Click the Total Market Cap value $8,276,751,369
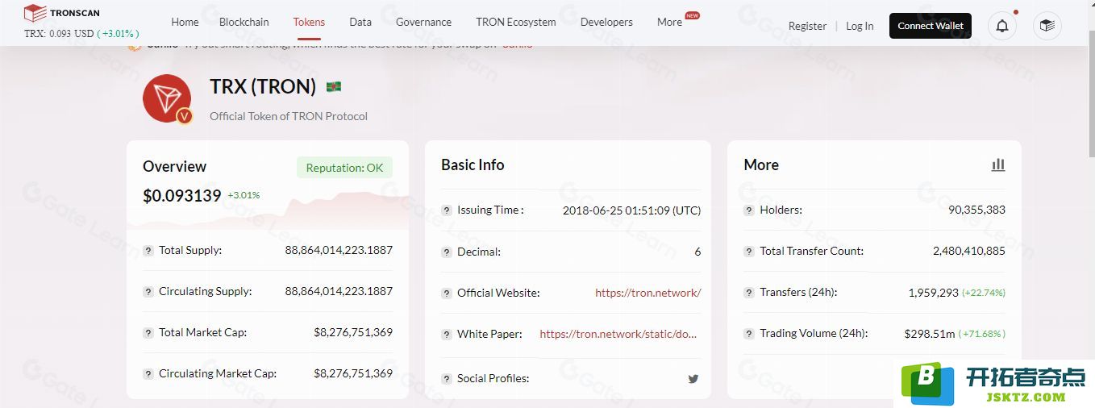Viewport: 1095px width, 408px height. pyautogui.click(x=353, y=332)
